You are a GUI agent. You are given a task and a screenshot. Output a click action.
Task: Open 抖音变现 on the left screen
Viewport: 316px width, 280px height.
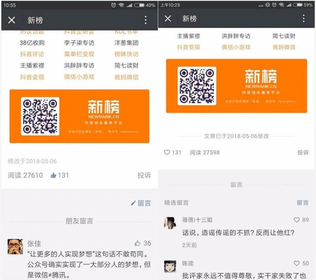tap(32, 77)
